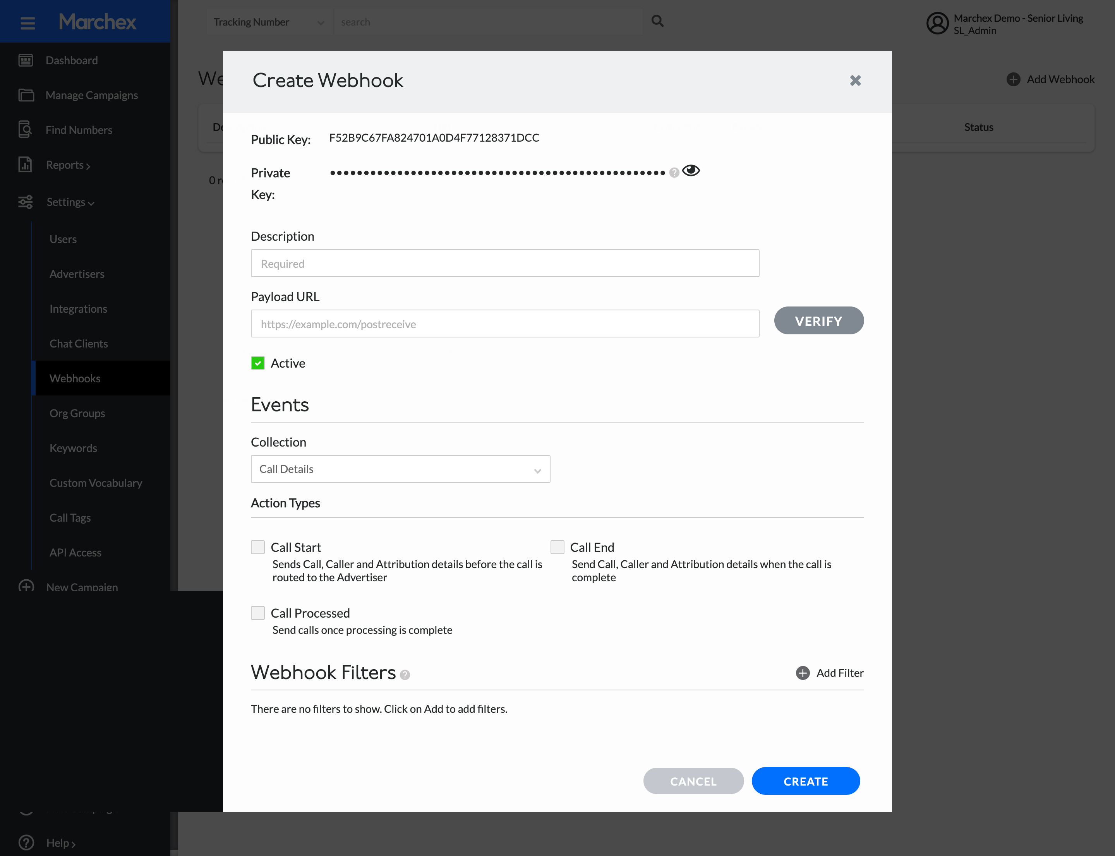
Task: Open the Collection Call Details dropdown
Action: point(400,469)
